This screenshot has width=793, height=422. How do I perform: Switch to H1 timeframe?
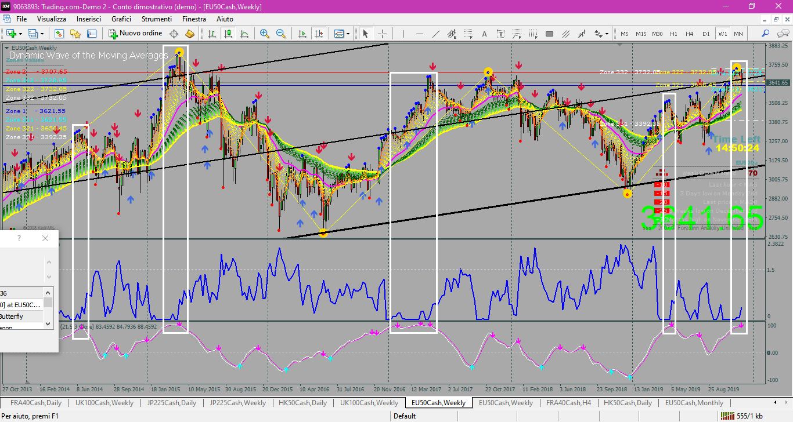pyautogui.click(x=673, y=34)
